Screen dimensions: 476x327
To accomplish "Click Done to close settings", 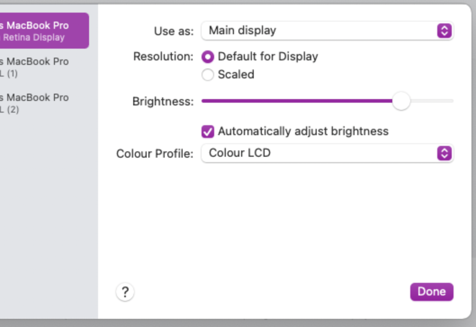I will click(431, 291).
